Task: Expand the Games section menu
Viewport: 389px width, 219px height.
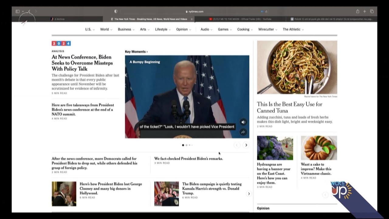Action: click(225, 30)
